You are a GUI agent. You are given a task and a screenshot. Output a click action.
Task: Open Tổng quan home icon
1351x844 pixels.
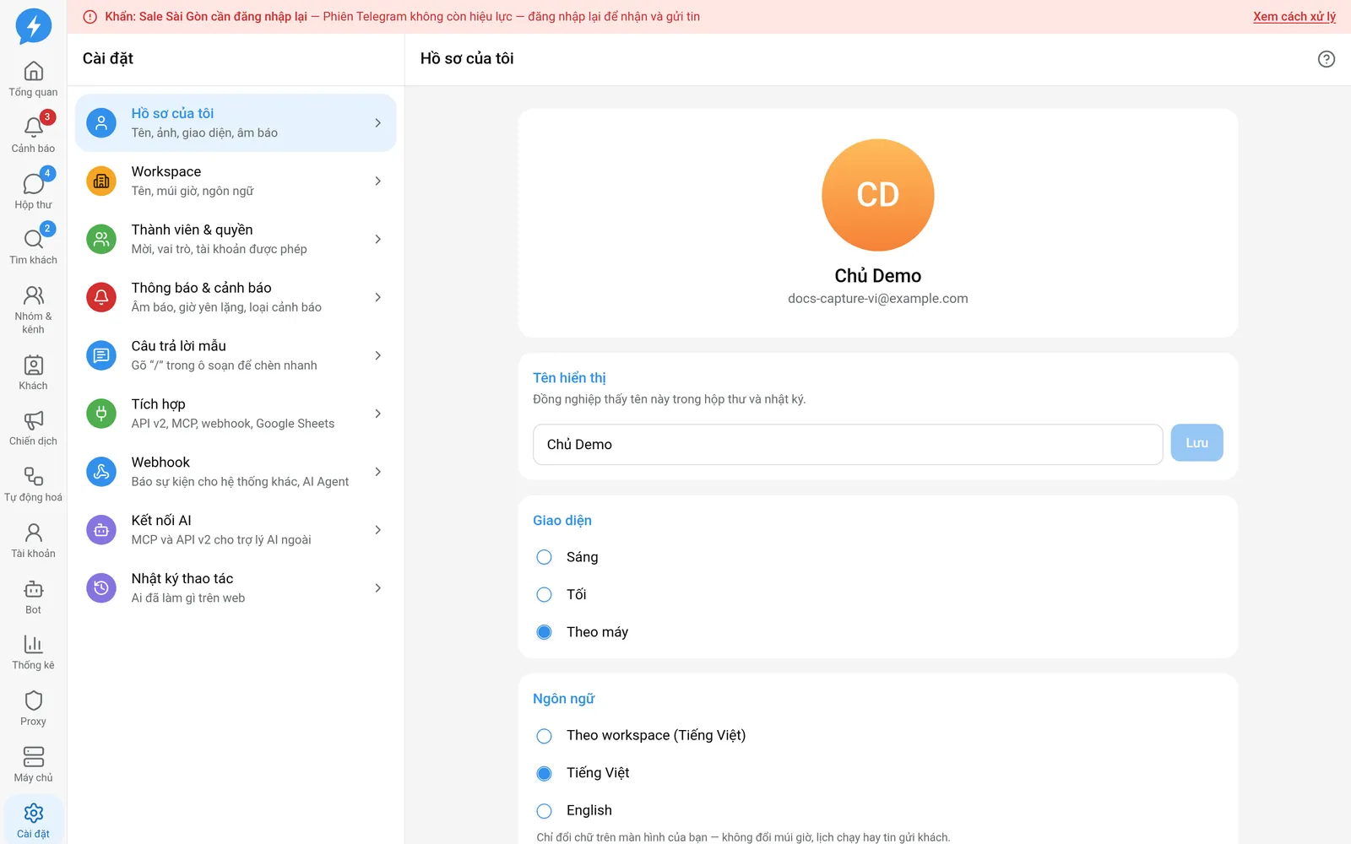[33, 71]
